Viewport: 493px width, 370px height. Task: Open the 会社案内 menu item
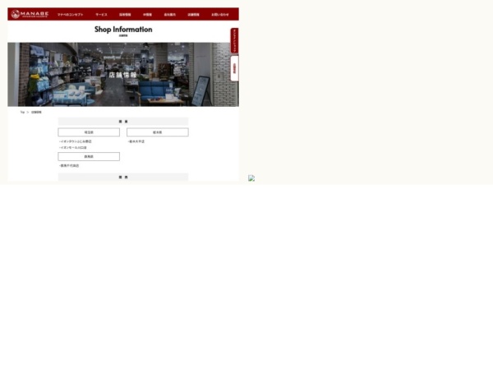coord(170,15)
